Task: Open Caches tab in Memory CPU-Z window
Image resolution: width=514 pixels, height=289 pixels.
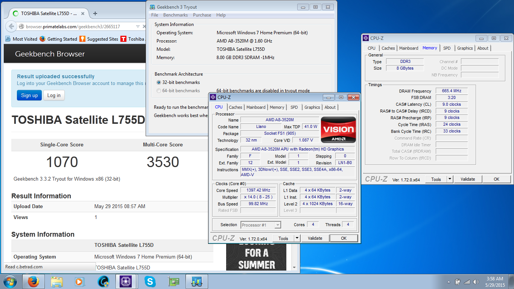Action: (x=388, y=48)
